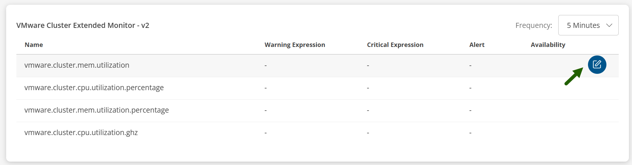The height and width of the screenshot is (165, 632).
Task: Click Alert cell of vmware.cluster.mem.utilization.percentage
Action: tap(470, 110)
